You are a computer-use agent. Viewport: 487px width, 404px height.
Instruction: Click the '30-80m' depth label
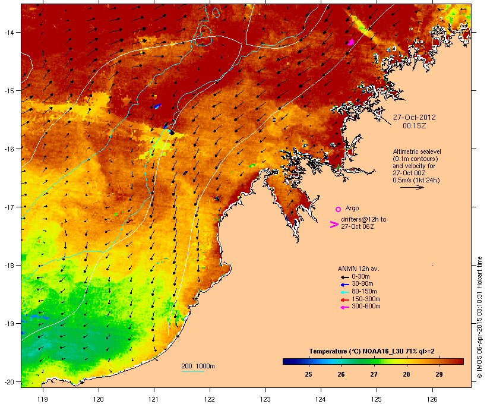[x=362, y=284]
